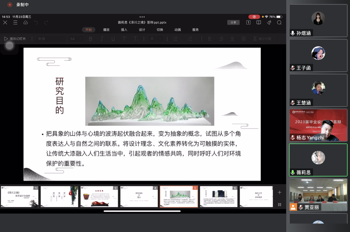The width and height of the screenshot is (350, 232).
Task: Undo the last action
Action: pyautogui.click(x=36, y=23)
